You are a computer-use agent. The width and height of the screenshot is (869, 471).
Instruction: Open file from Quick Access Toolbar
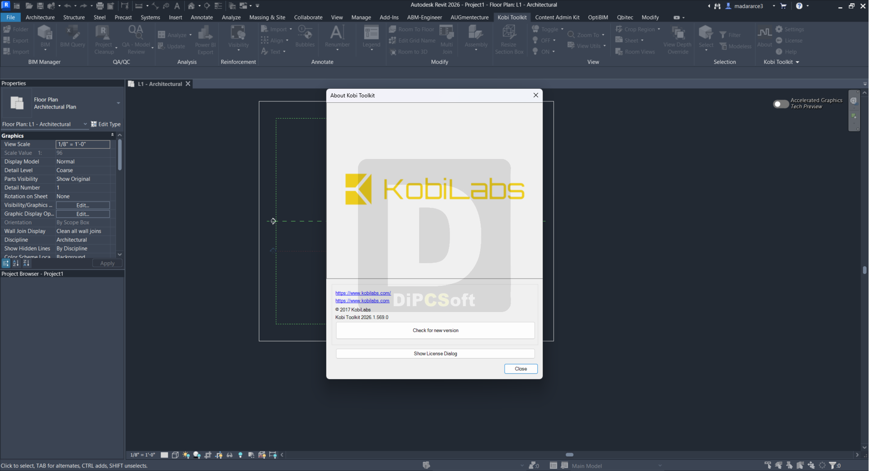29,6
